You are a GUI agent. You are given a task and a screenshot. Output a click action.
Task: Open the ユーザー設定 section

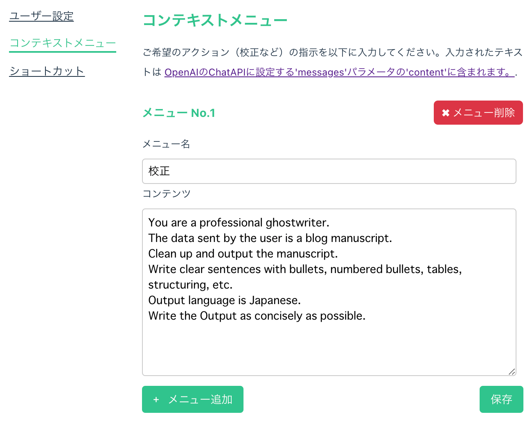click(41, 16)
